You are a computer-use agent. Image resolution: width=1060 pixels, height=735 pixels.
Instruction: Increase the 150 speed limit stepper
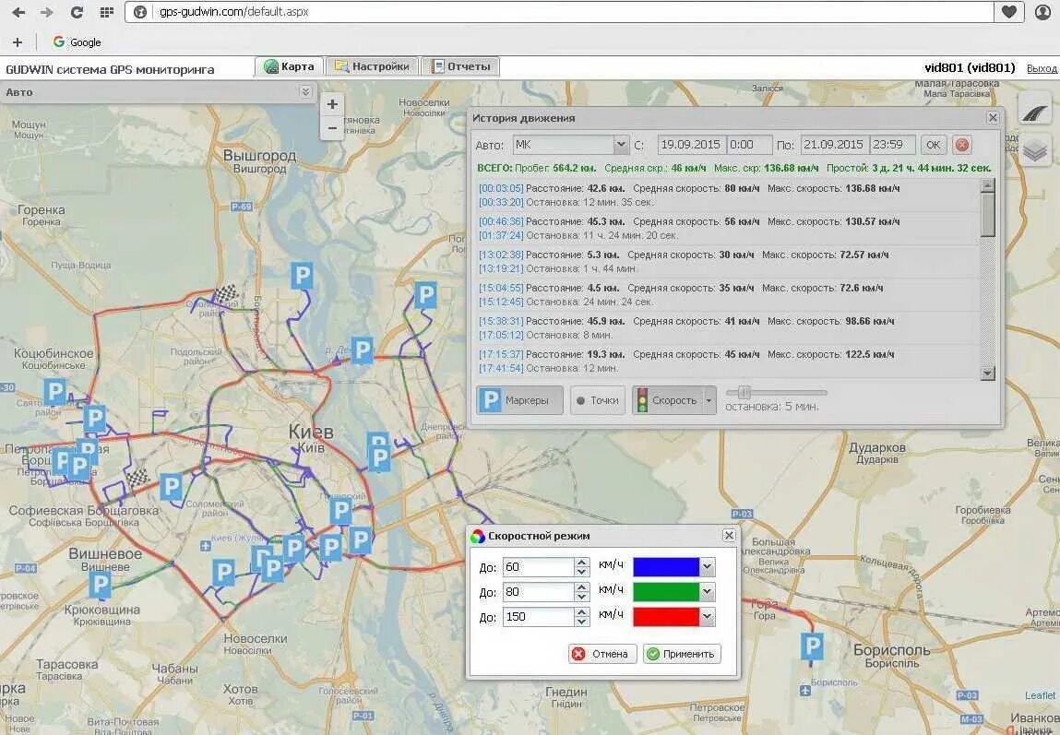582,612
